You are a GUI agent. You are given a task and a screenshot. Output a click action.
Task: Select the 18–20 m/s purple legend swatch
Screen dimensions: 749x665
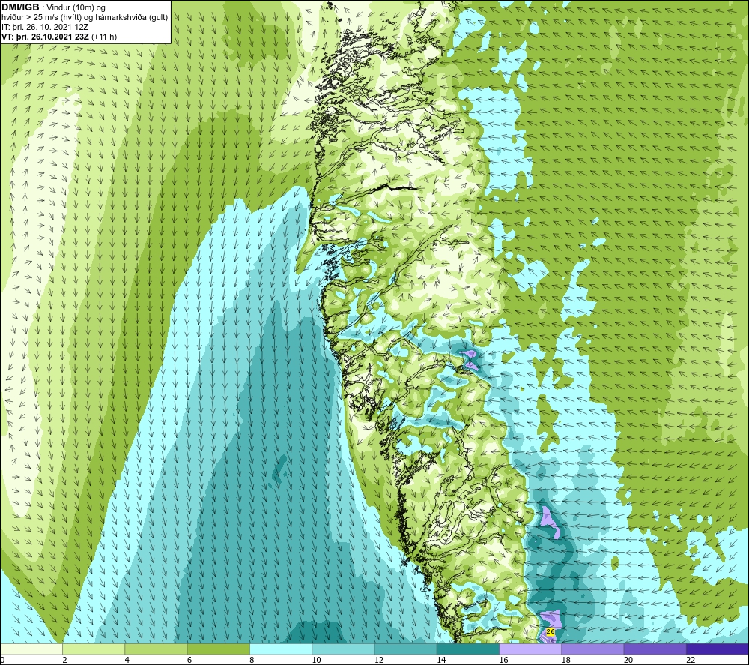tap(592, 649)
